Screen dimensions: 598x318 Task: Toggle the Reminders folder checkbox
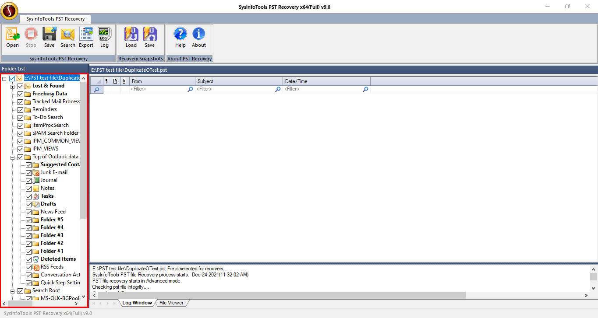(20, 109)
